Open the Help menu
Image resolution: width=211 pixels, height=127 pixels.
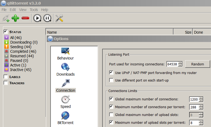click(45, 10)
